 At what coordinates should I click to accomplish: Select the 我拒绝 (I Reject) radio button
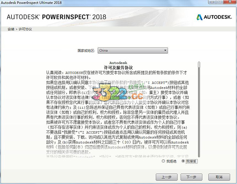coord(163,161)
